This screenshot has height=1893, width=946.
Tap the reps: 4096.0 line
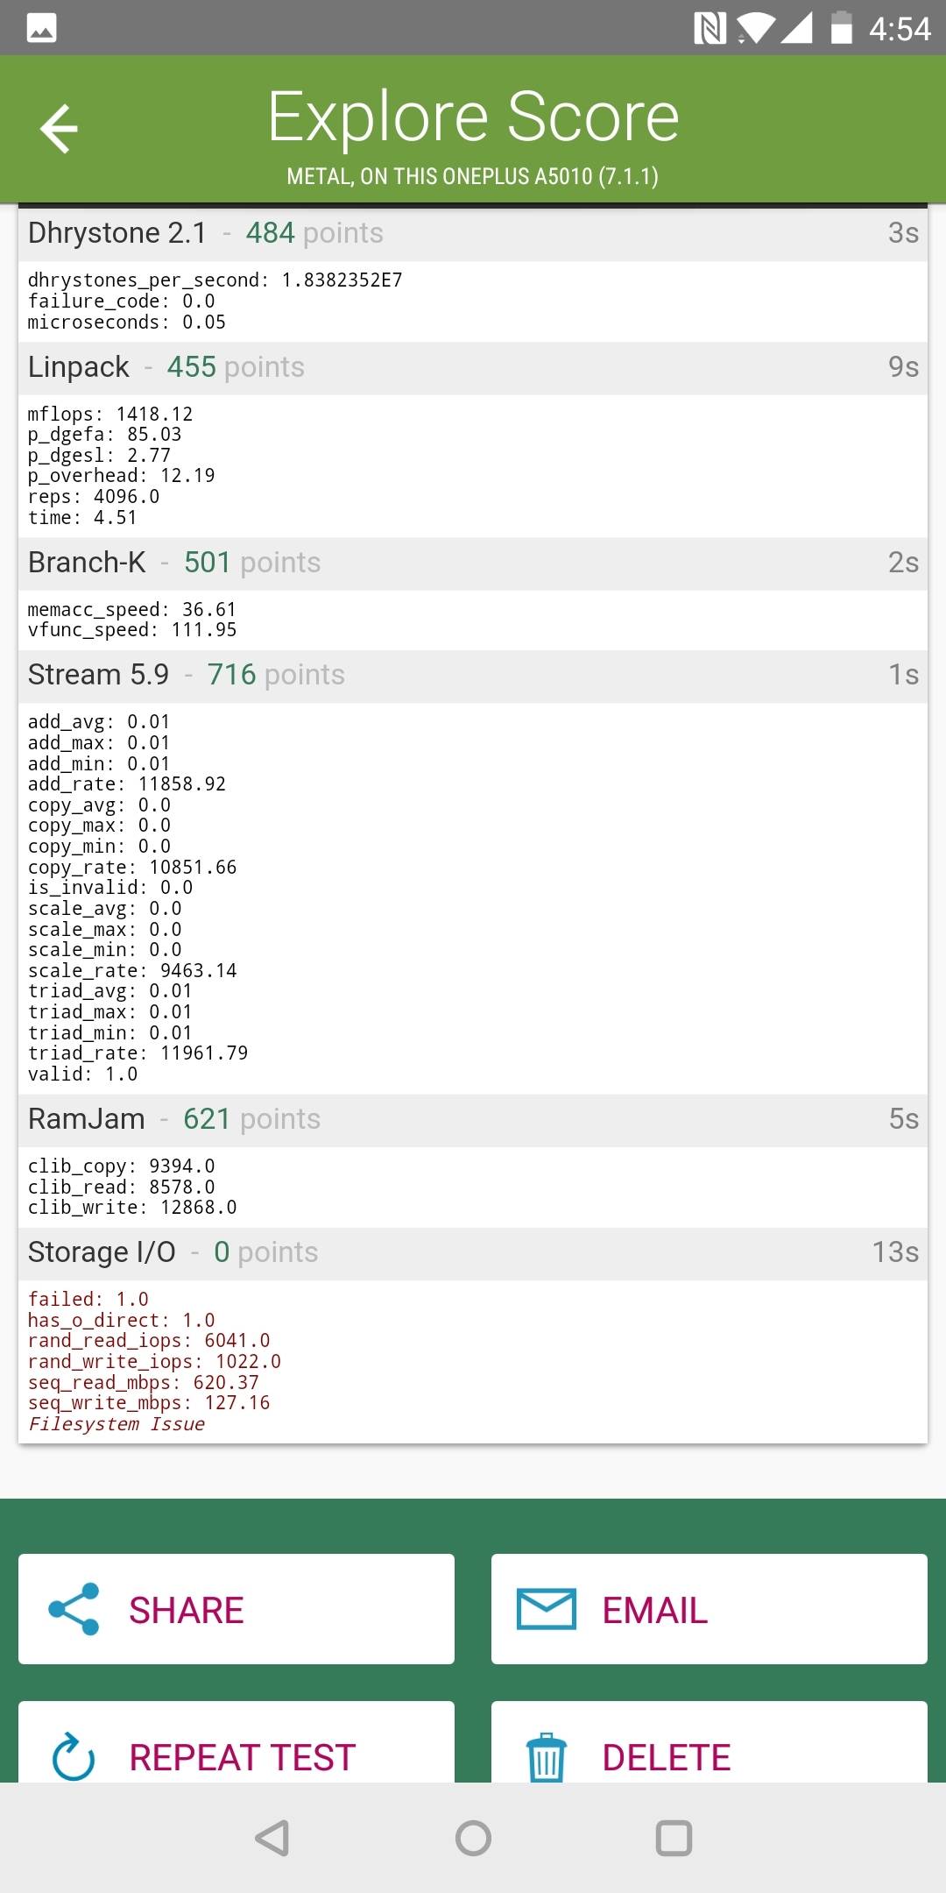[94, 497]
